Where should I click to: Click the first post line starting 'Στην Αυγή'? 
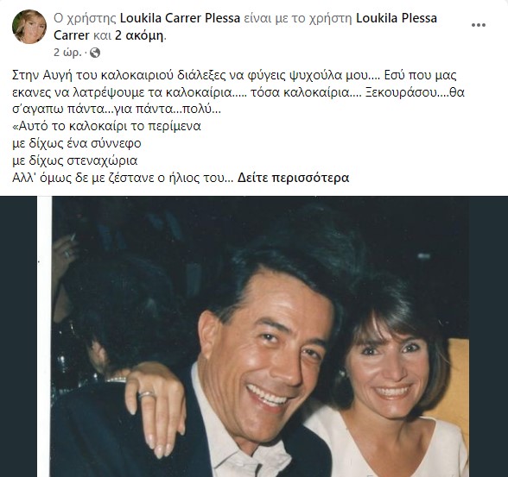pyautogui.click(x=234, y=75)
